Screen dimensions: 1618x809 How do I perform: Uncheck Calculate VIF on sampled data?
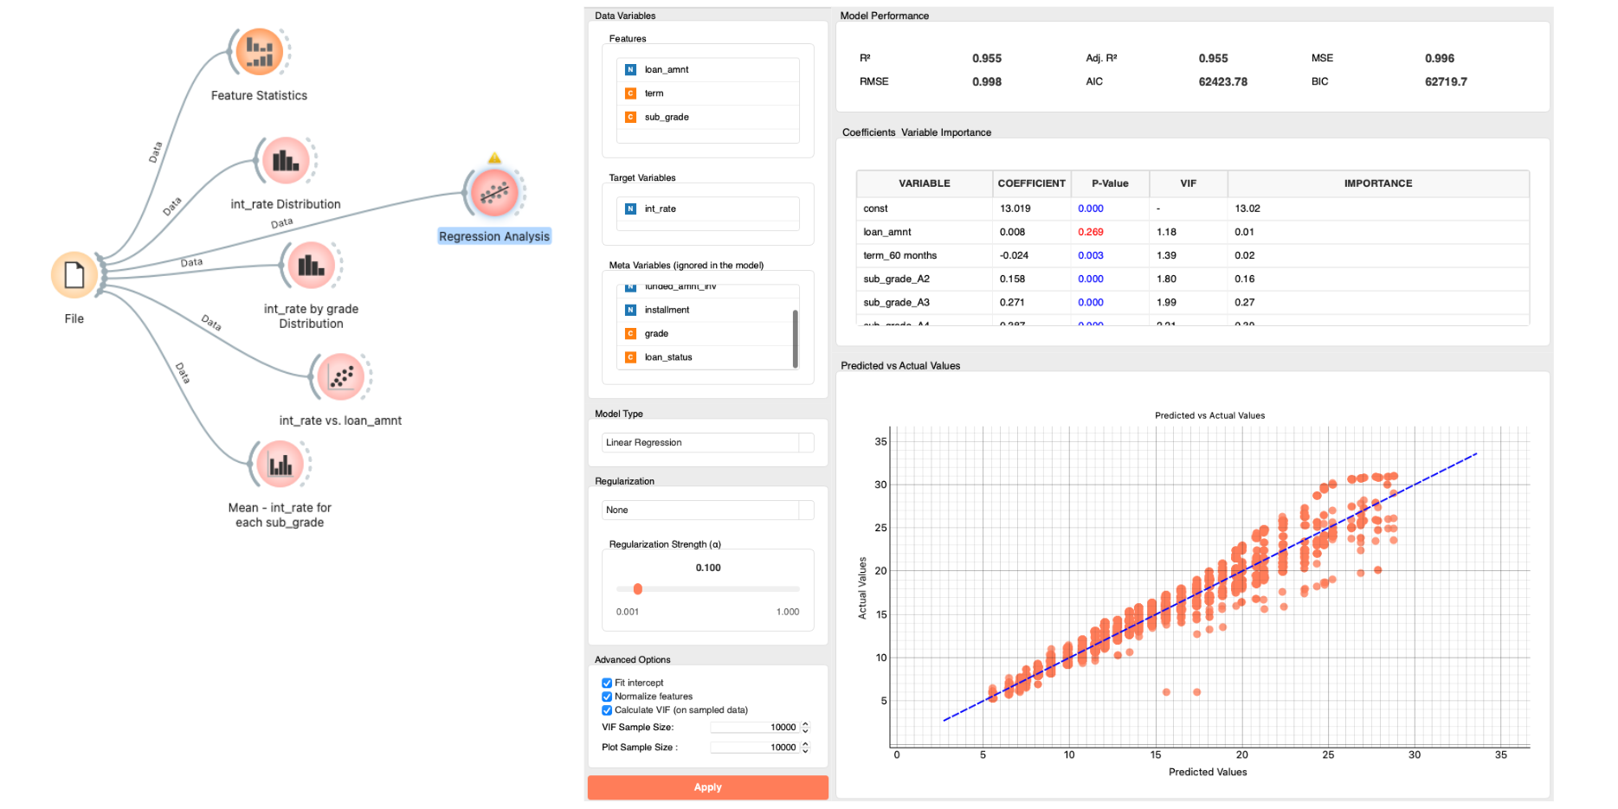pyautogui.click(x=607, y=710)
